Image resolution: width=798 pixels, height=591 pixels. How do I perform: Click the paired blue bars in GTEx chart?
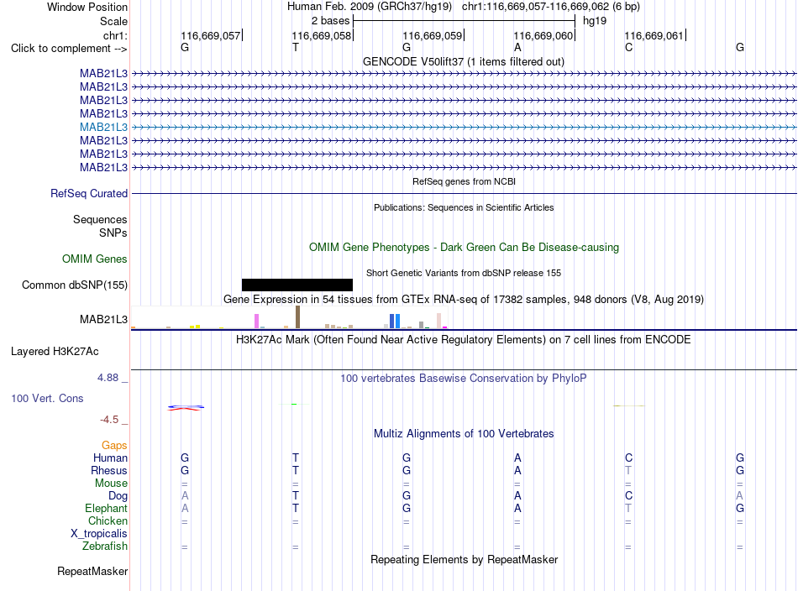tap(395, 321)
